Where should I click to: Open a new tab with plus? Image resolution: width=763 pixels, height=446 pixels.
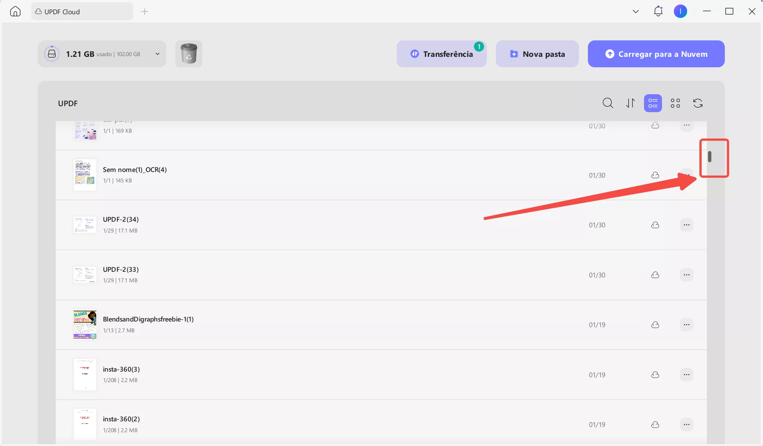(x=145, y=12)
